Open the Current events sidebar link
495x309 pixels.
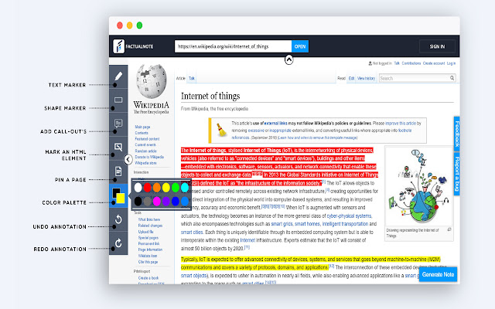pos(145,144)
